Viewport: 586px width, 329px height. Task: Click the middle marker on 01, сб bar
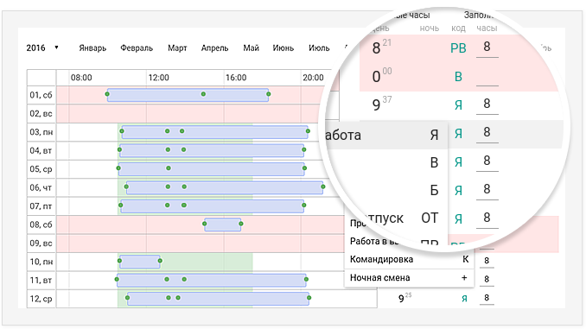[x=203, y=94]
